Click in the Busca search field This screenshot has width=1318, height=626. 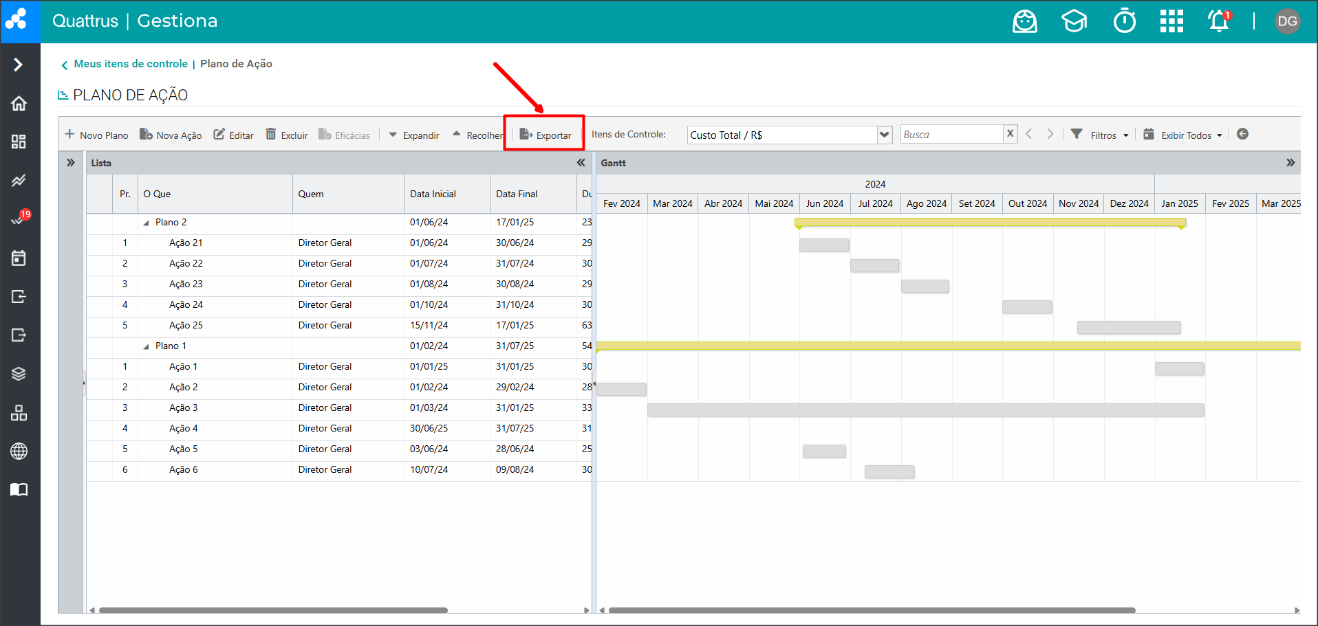pos(951,135)
